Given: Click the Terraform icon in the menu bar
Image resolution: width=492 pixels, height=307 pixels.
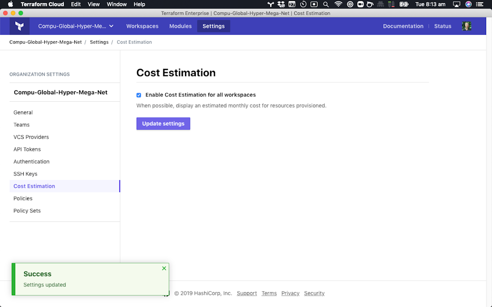Looking at the screenshot, I should point(270,4).
